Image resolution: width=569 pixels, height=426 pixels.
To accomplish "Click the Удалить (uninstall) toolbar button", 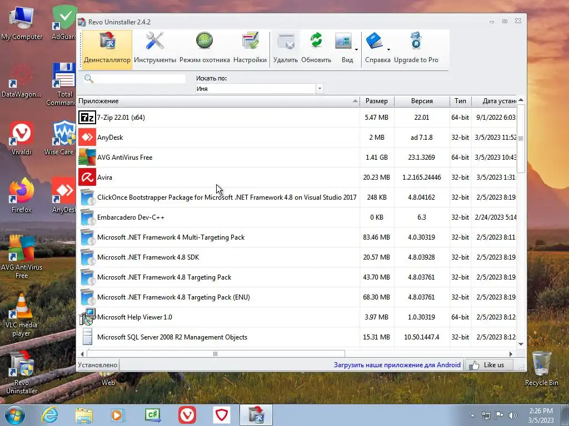I will pyautogui.click(x=285, y=48).
